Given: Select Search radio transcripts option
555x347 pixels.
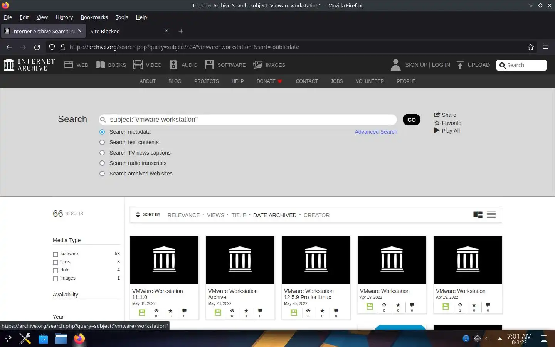Looking at the screenshot, I should pyautogui.click(x=102, y=163).
